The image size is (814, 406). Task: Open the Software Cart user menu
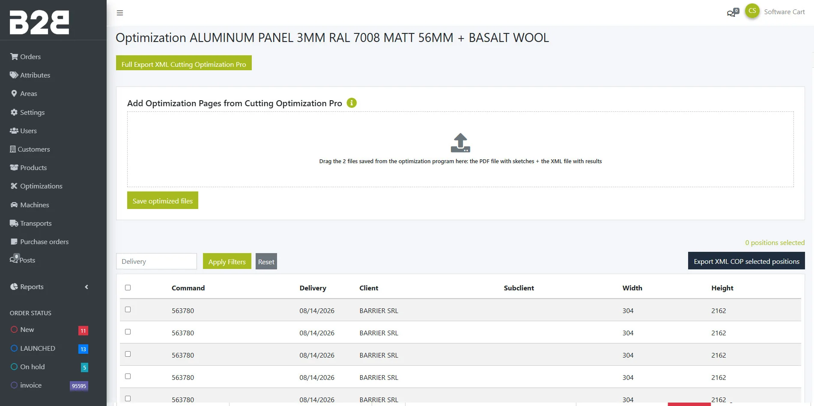coord(784,12)
